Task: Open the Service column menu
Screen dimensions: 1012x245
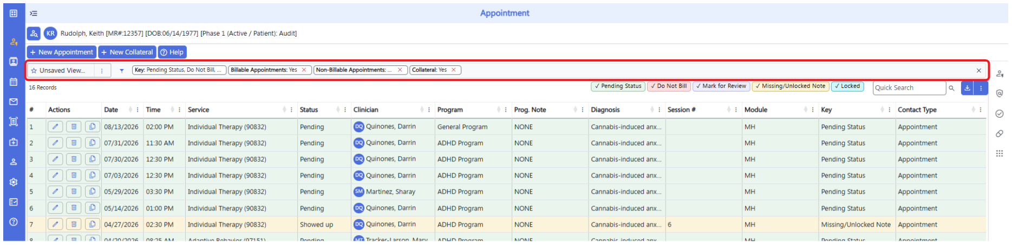Action: tap(292, 110)
